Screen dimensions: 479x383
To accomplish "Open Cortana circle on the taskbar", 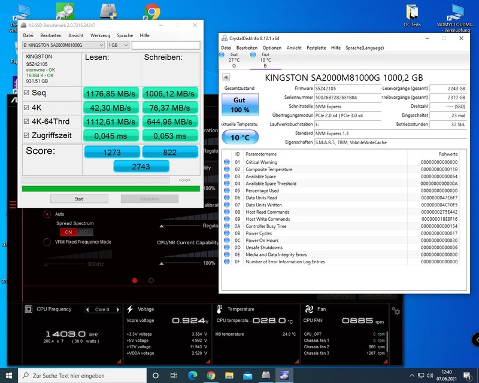I will coord(156,375).
